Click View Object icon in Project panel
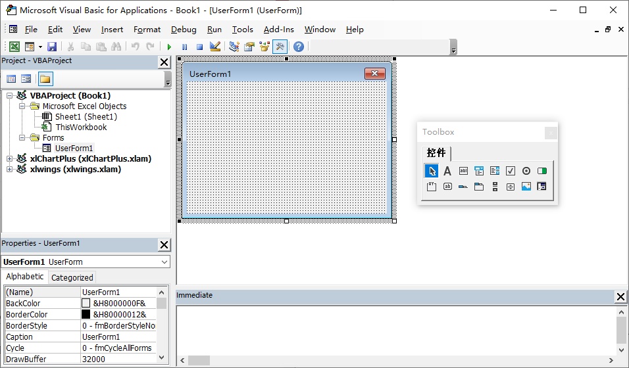Viewport: 629px width, 368px height. [26, 79]
